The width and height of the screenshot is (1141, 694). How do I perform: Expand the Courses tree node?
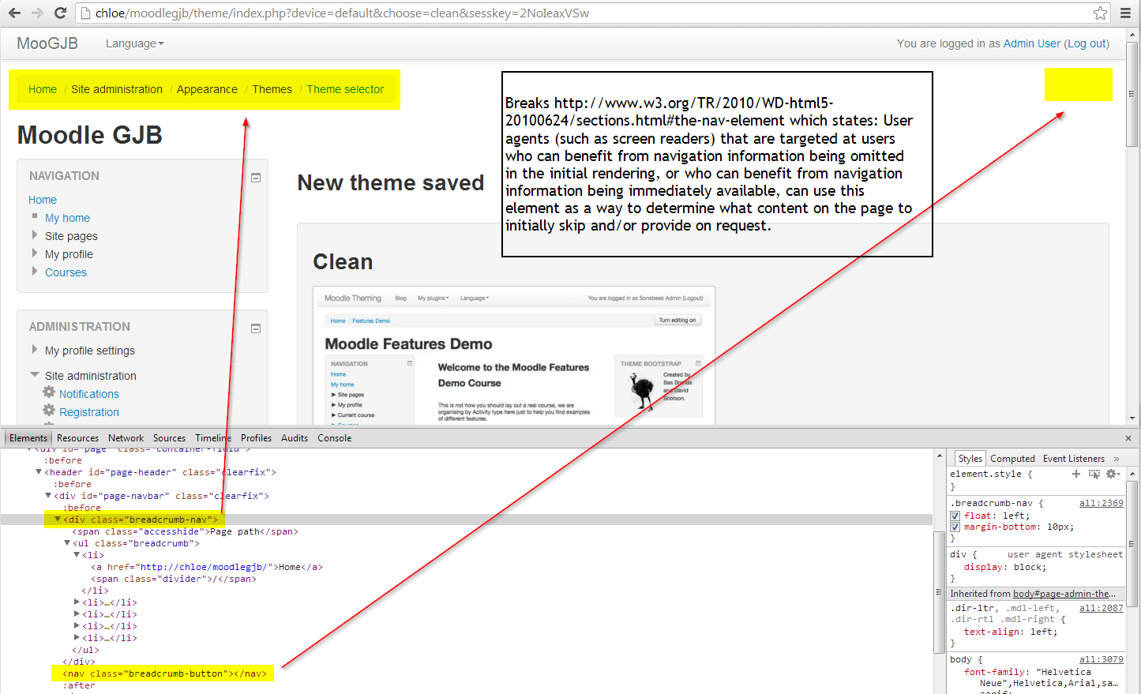(35, 271)
